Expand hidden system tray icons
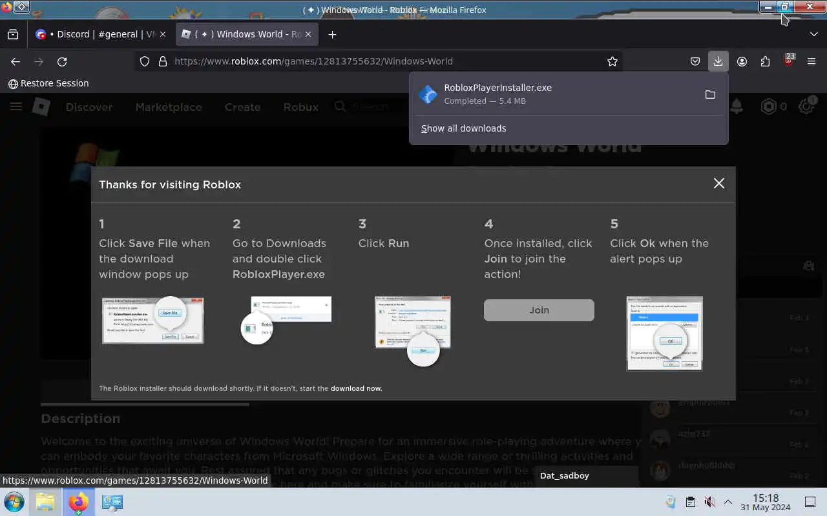This screenshot has height=516, width=827. click(728, 502)
